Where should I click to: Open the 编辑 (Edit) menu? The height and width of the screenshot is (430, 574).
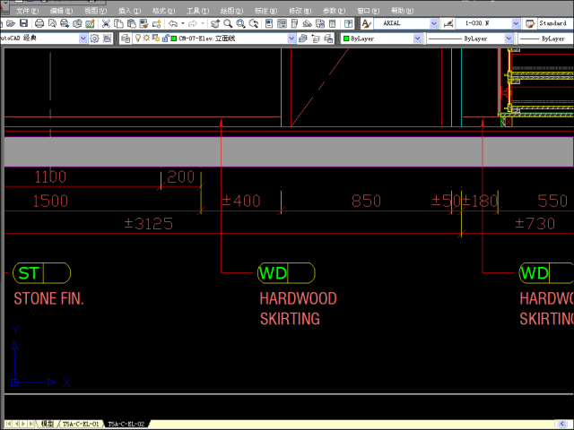point(62,11)
